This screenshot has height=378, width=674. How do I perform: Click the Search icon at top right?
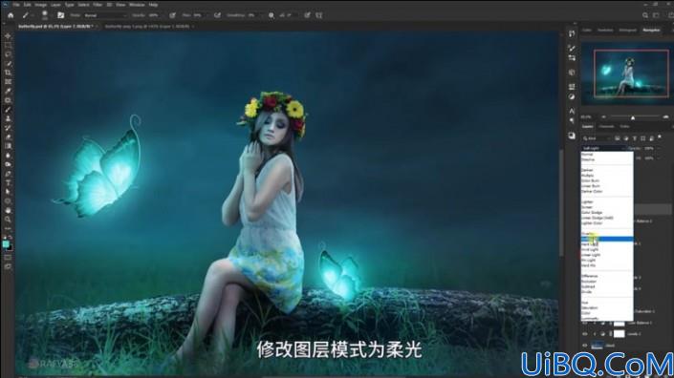coord(645,15)
